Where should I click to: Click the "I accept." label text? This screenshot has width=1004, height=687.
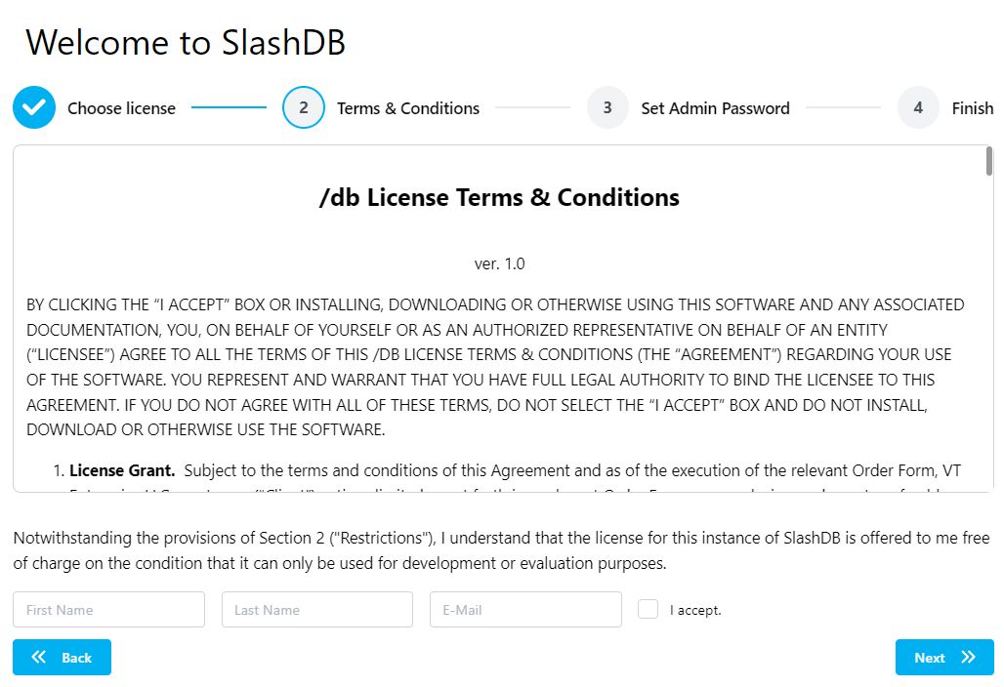pyautogui.click(x=695, y=611)
